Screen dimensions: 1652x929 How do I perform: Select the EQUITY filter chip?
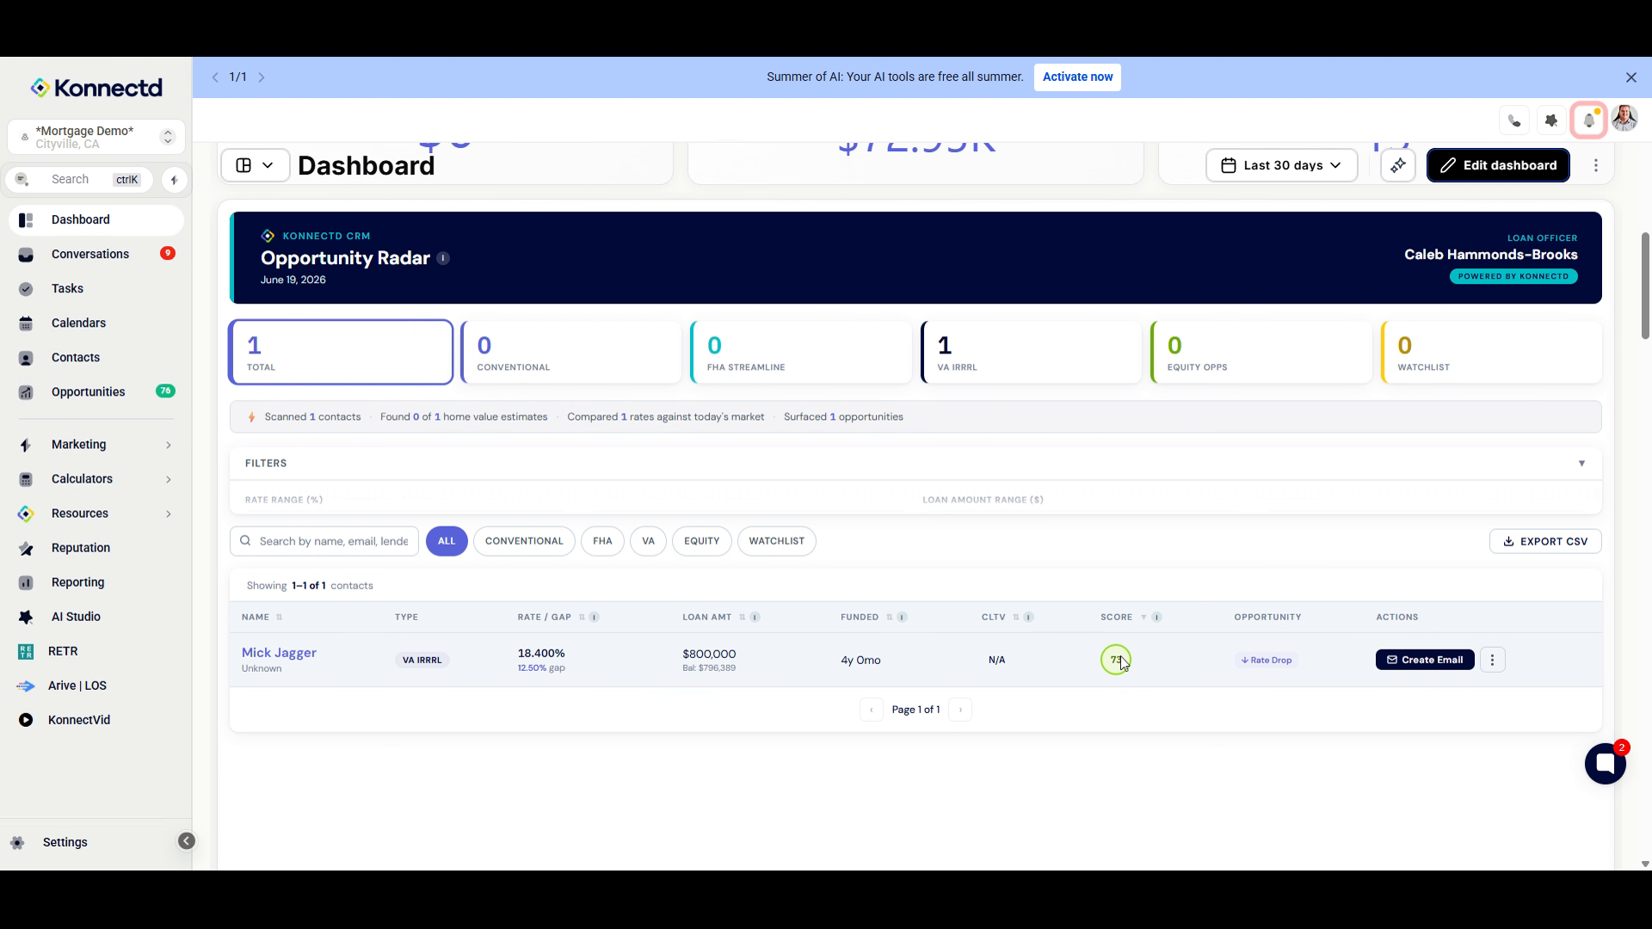[701, 541]
